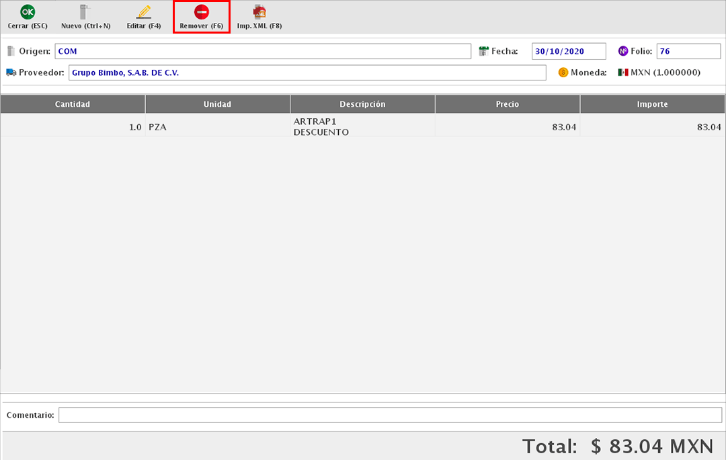Viewport: 726px width, 460px height.
Task: Click the purple Folio number icon
Action: click(x=622, y=51)
